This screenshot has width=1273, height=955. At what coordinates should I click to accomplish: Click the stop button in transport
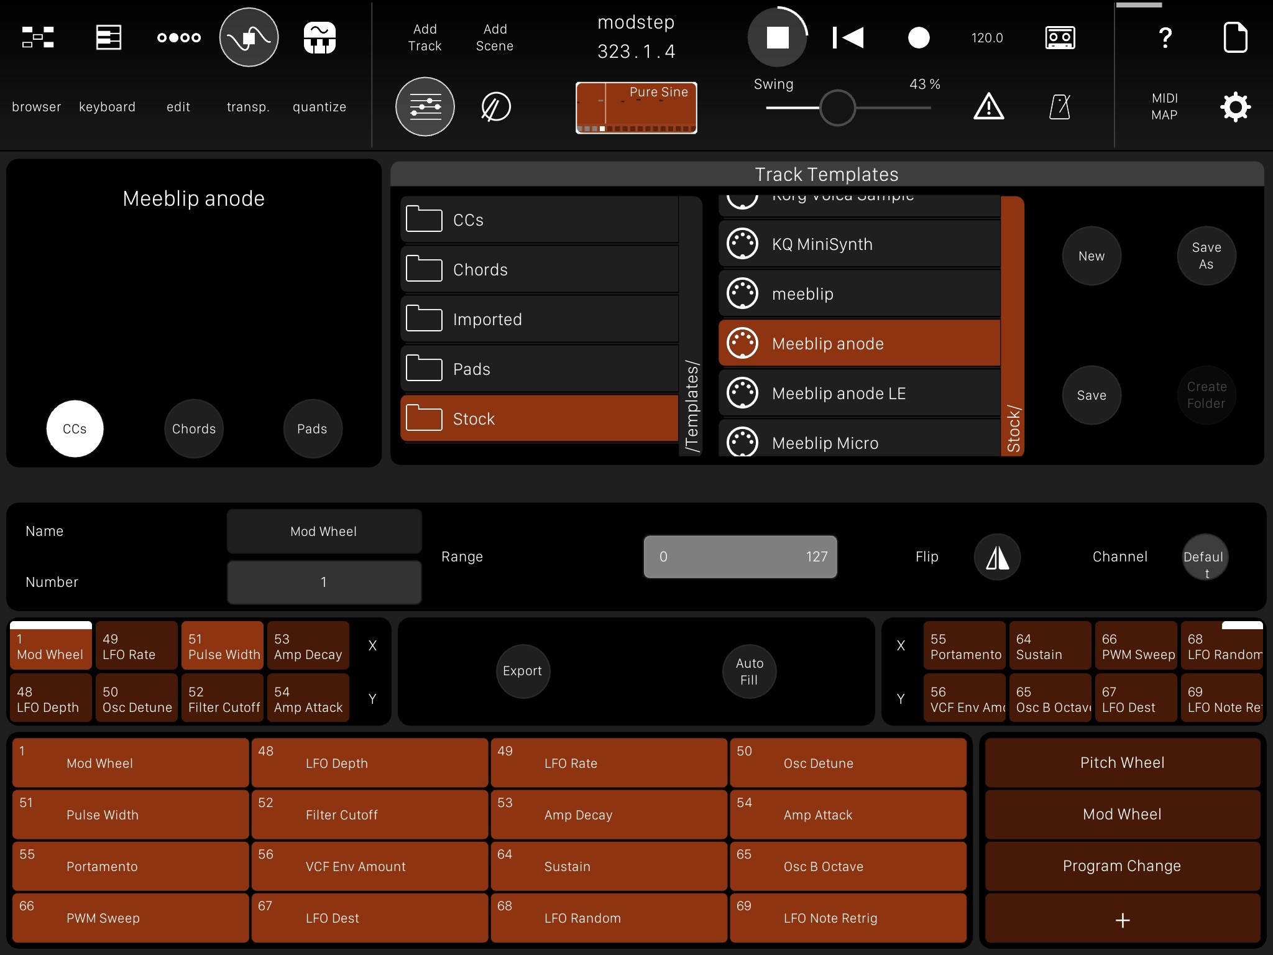[x=777, y=37]
